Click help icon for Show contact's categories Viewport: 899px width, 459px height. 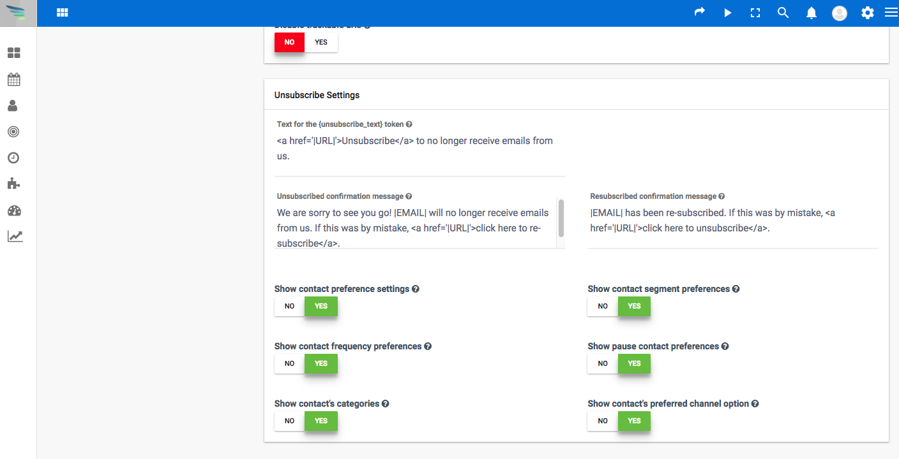[386, 404]
